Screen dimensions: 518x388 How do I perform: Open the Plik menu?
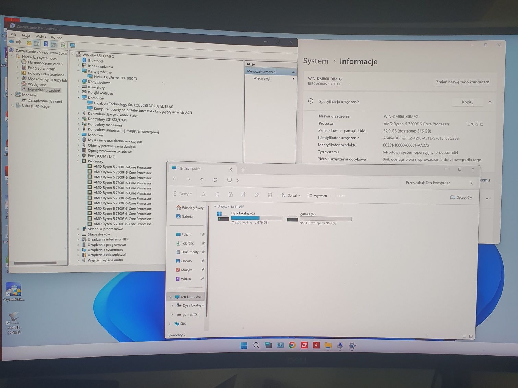[x=13, y=34]
